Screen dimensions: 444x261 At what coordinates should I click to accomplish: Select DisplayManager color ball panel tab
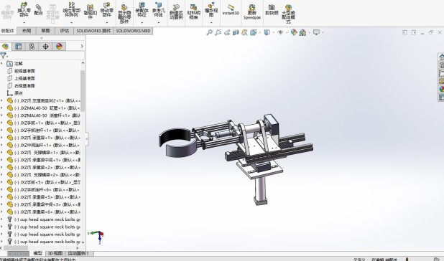click(59, 47)
